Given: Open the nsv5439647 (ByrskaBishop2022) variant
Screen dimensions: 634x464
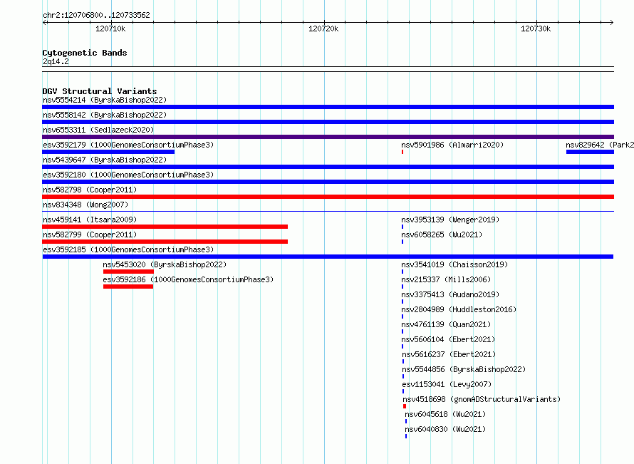Looking at the screenshot, I should coord(105,160).
